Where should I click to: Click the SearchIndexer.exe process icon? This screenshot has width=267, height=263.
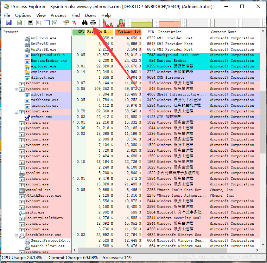coord(22,235)
